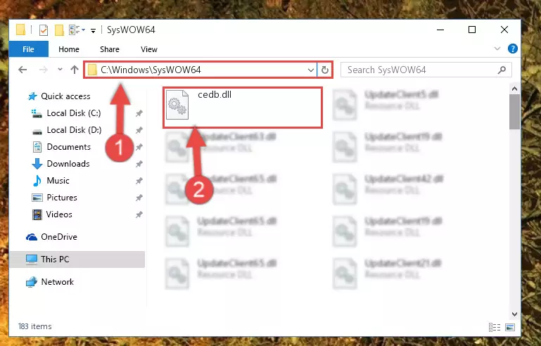Select OneDrive in navigation pane

point(59,237)
